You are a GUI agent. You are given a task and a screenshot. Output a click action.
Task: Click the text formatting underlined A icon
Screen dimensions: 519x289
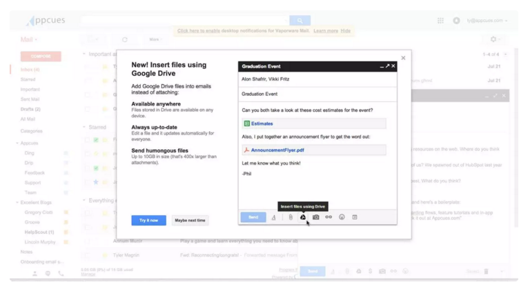click(273, 217)
